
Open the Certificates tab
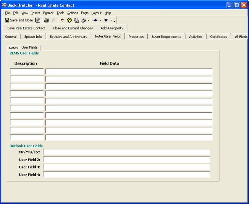pyautogui.click(x=218, y=37)
